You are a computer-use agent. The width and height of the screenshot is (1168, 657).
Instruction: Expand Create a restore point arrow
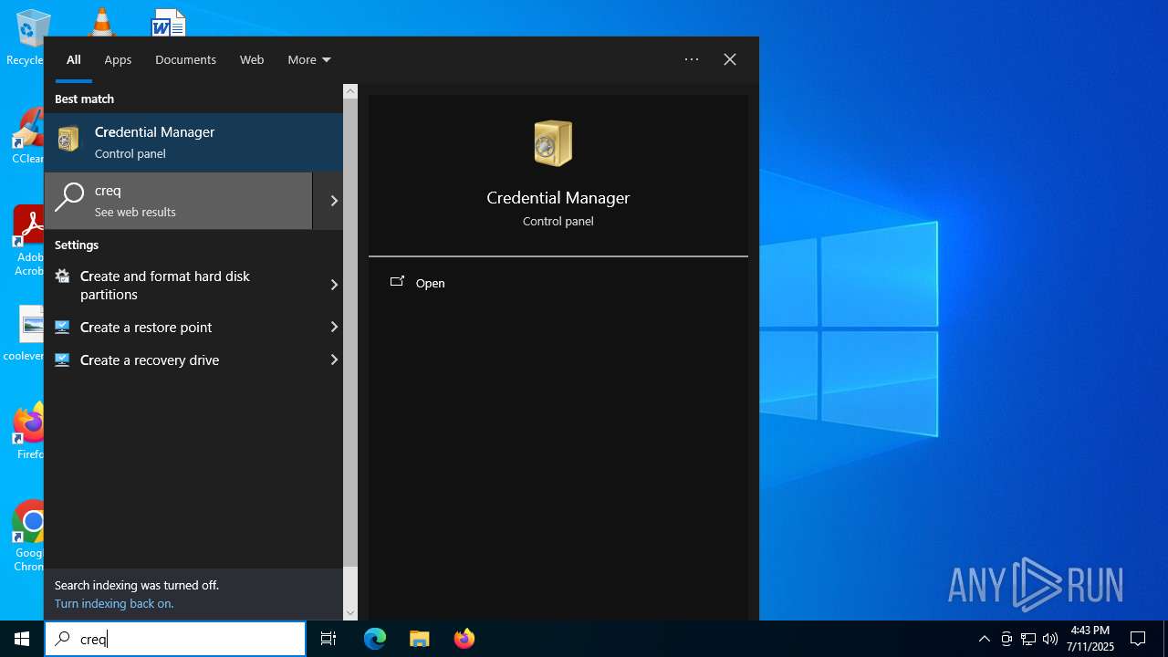coord(334,327)
